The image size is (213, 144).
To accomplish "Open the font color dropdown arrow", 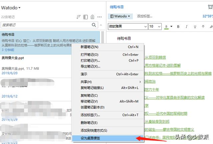I will 171,27.
